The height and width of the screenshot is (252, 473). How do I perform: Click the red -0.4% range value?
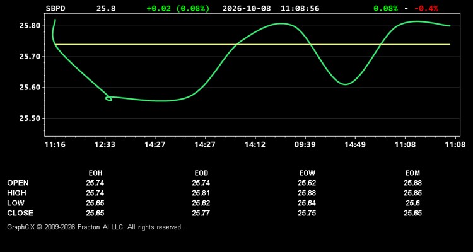(x=426, y=8)
